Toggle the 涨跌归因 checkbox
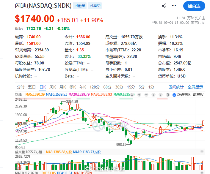 coord(174,95)
